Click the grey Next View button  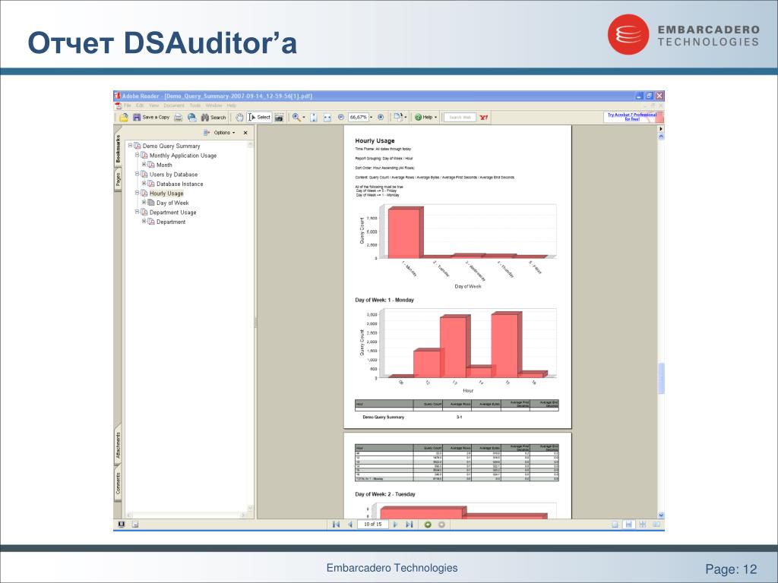pos(441,525)
